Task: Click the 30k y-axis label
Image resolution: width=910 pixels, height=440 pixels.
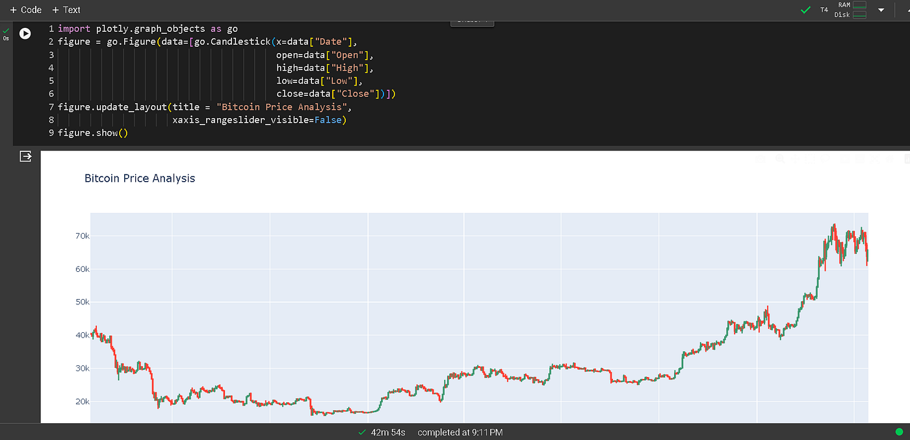Action: pos(83,368)
